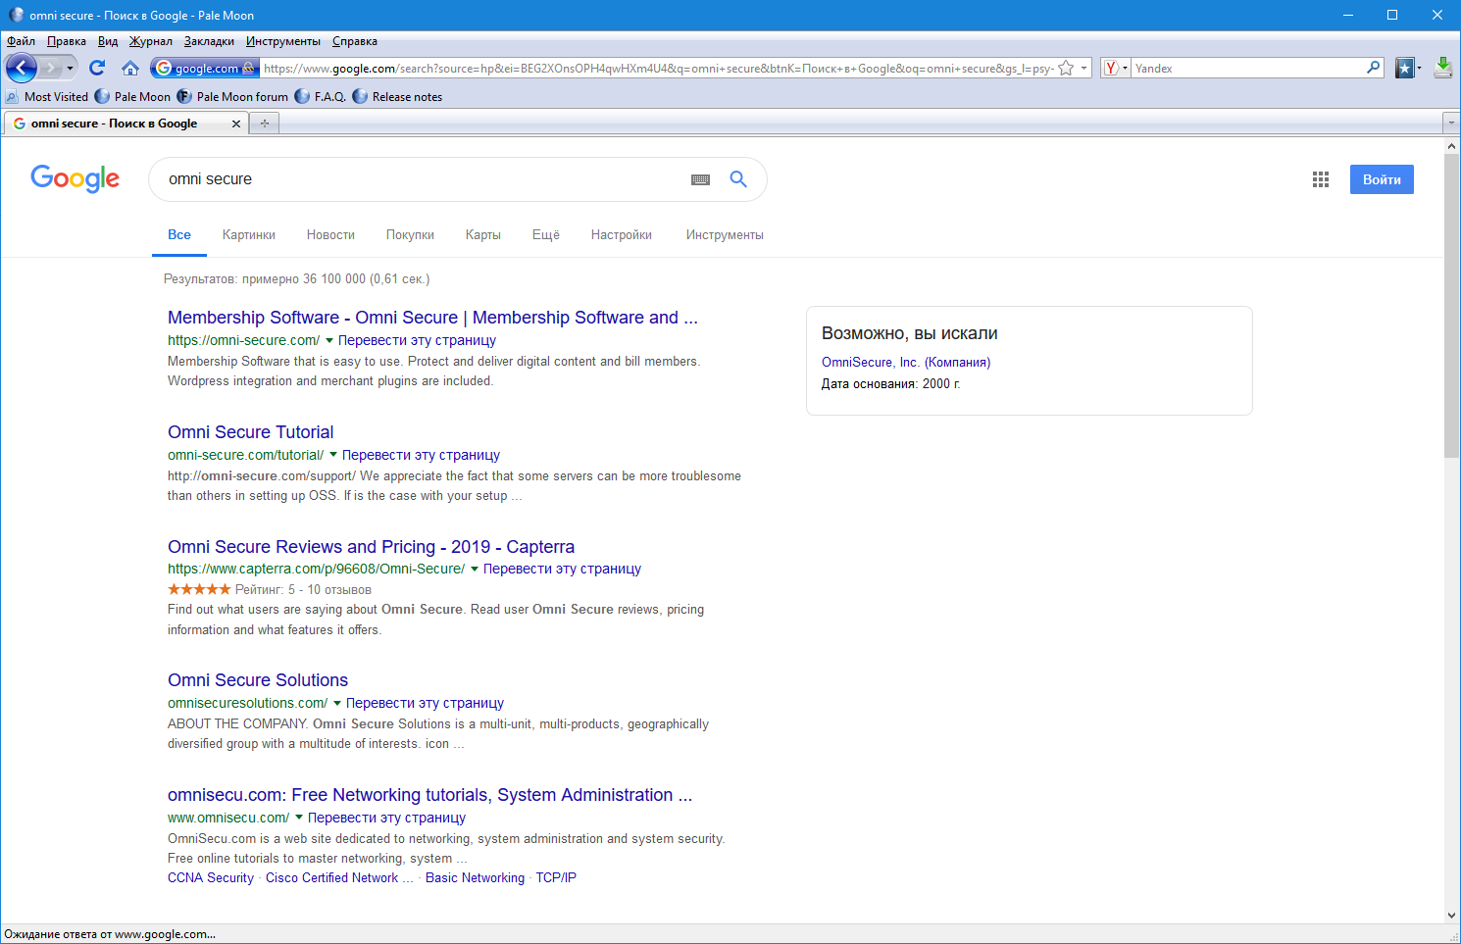The width and height of the screenshot is (1461, 944).
Task: Open the Most Visited bookmarks folder
Action: pos(47,97)
